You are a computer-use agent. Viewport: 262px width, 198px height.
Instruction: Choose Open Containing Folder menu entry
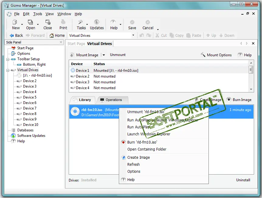pyautogui.click(x=147, y=149)
